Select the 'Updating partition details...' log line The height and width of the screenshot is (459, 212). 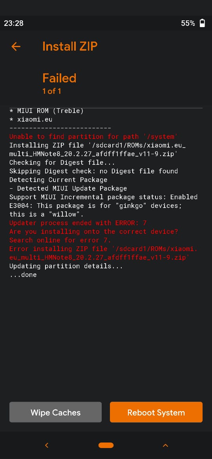pos(66,266)
